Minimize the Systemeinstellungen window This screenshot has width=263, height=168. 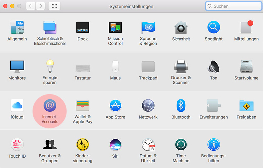click(12, 6)
